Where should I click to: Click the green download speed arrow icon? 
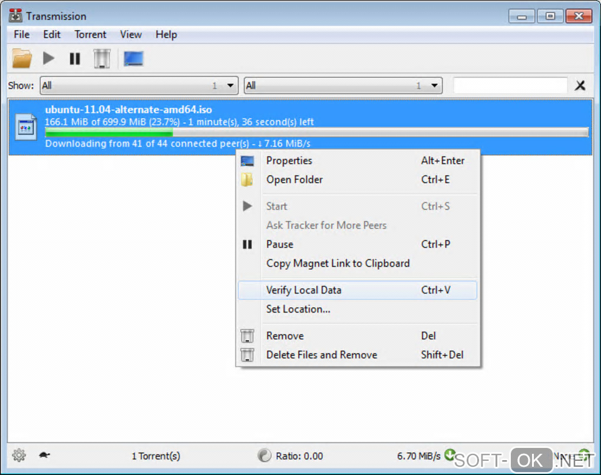click(449, 454)
